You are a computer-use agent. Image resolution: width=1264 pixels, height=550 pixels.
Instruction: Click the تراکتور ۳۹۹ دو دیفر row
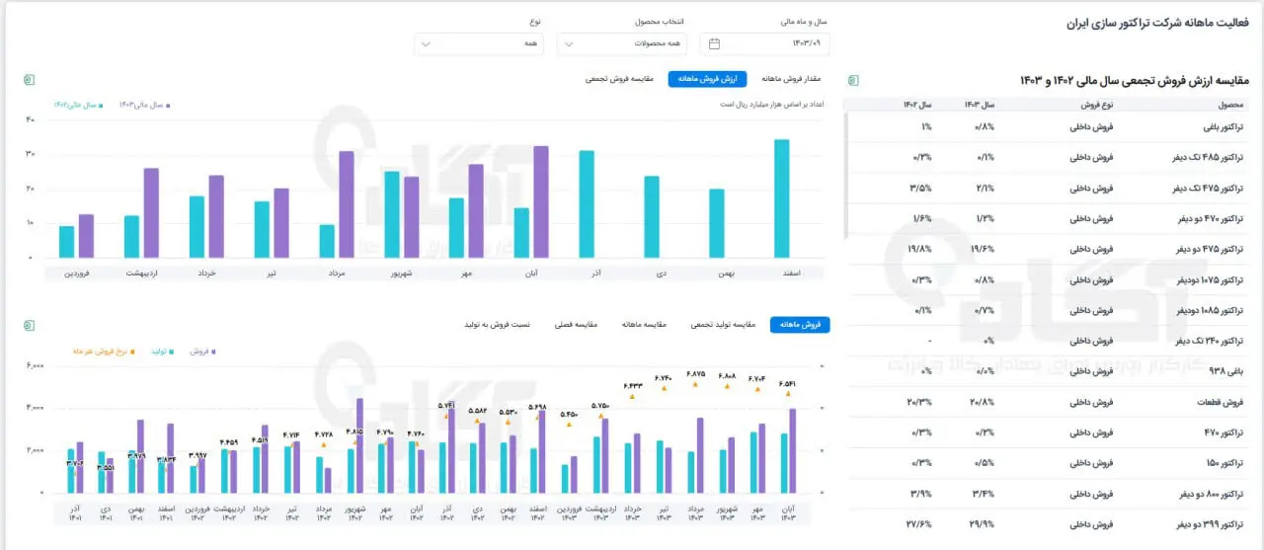tap(1050, 525)
